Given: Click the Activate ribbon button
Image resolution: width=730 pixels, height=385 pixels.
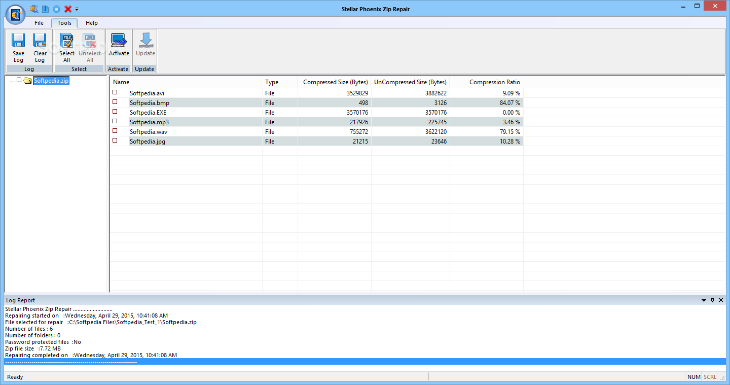Looking at the screenshot, I should [119, 45].
